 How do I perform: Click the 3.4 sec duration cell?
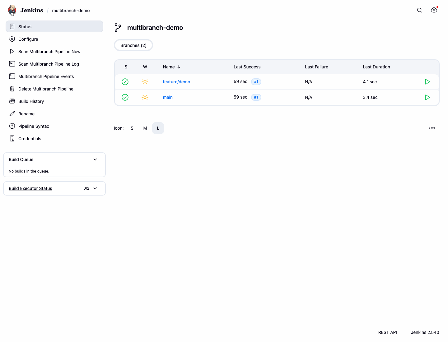(x=370, y=97)
